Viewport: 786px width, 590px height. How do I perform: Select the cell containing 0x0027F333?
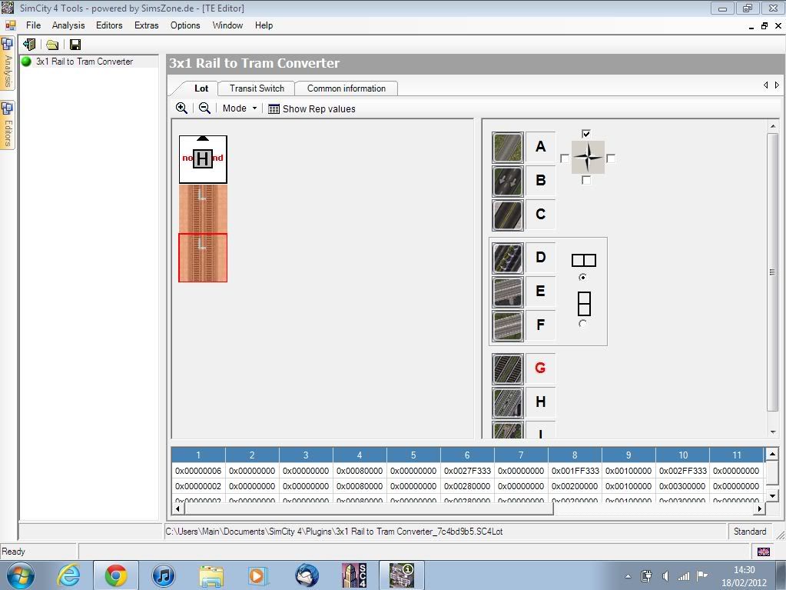[x=467, y=471]
